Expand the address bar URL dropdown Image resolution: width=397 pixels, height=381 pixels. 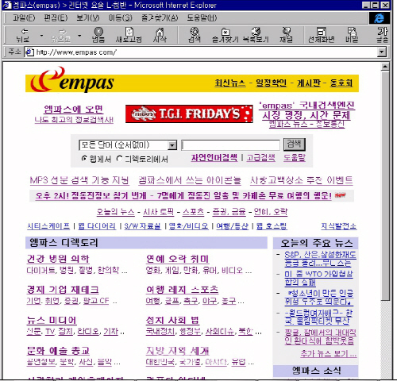coord(381,52)
